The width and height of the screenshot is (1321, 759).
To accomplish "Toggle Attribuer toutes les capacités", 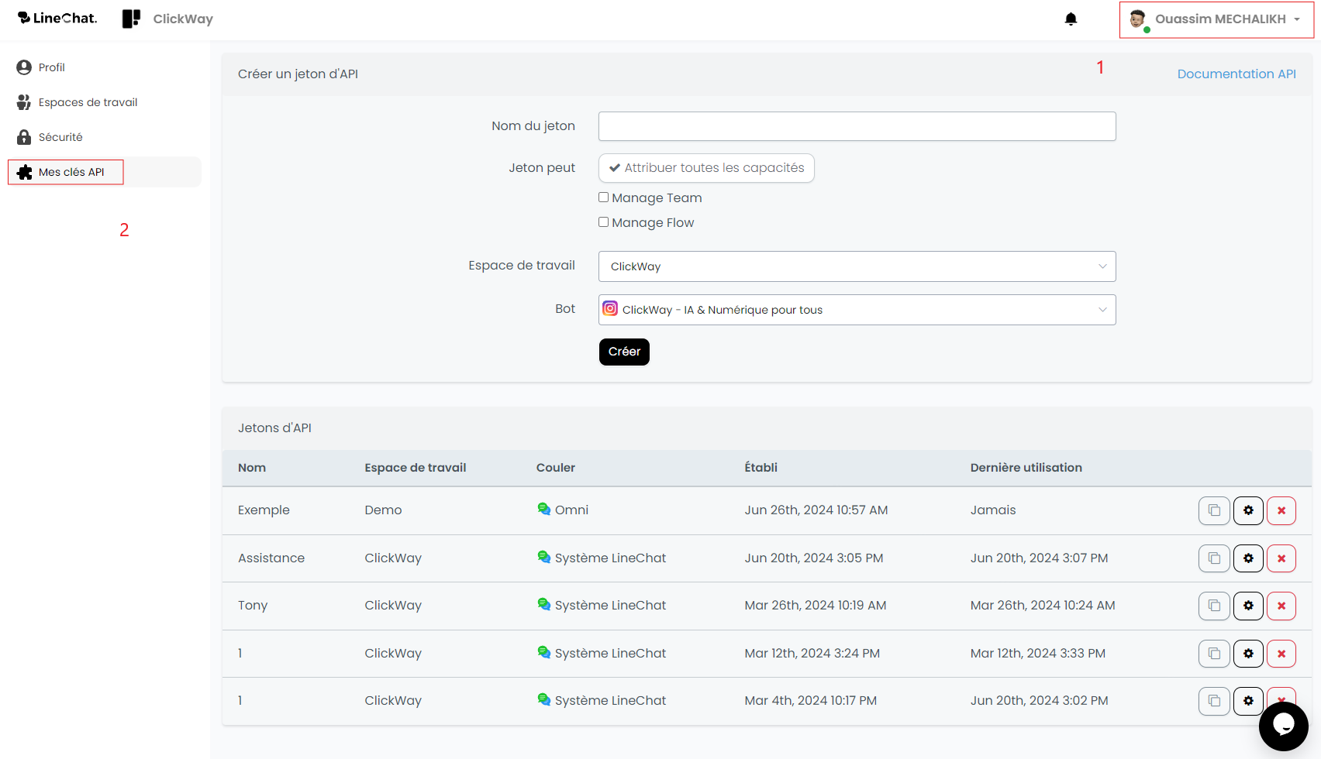I will point(706,168).
